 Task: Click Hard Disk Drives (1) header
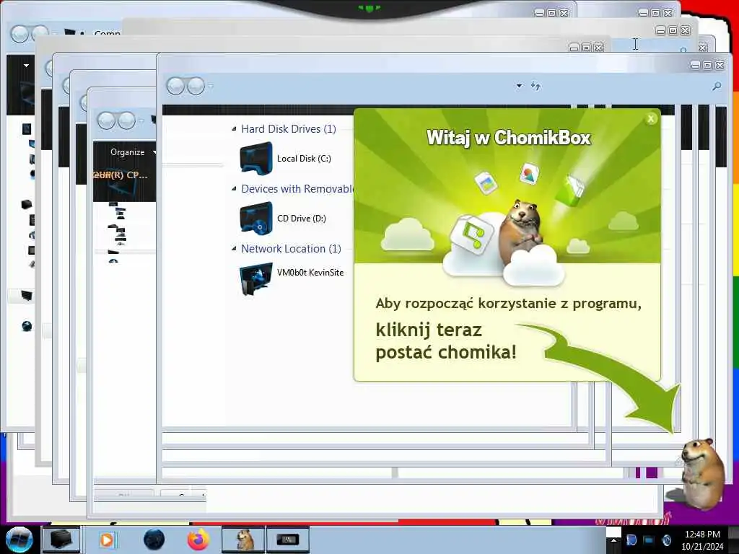tap(289, 128)
